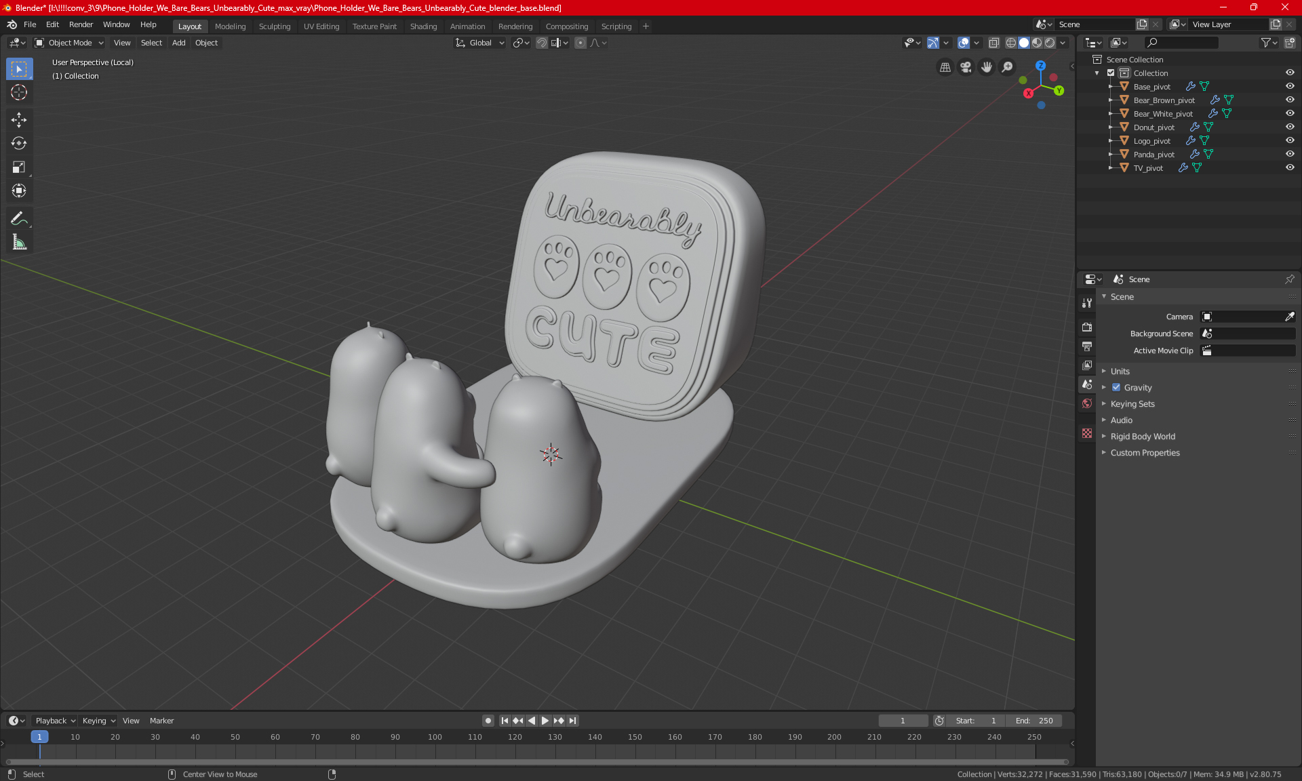Open the outliner filter funnel icon

[x=1268, y=43]
